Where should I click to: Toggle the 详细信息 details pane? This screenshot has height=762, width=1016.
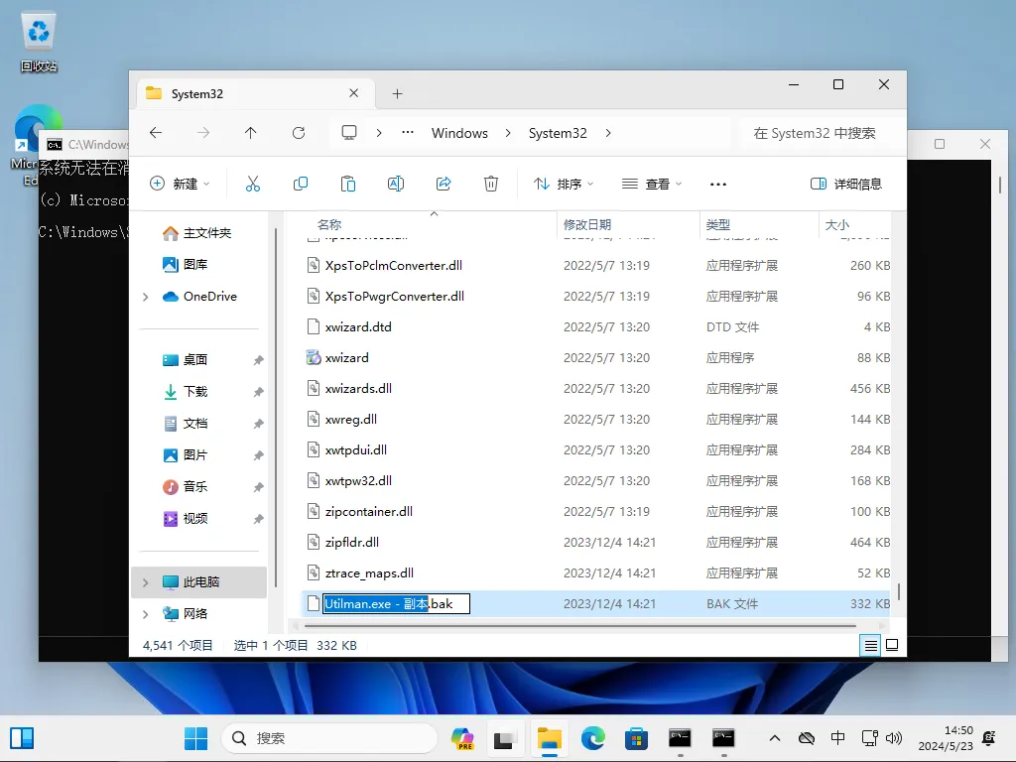coord(846,184)
